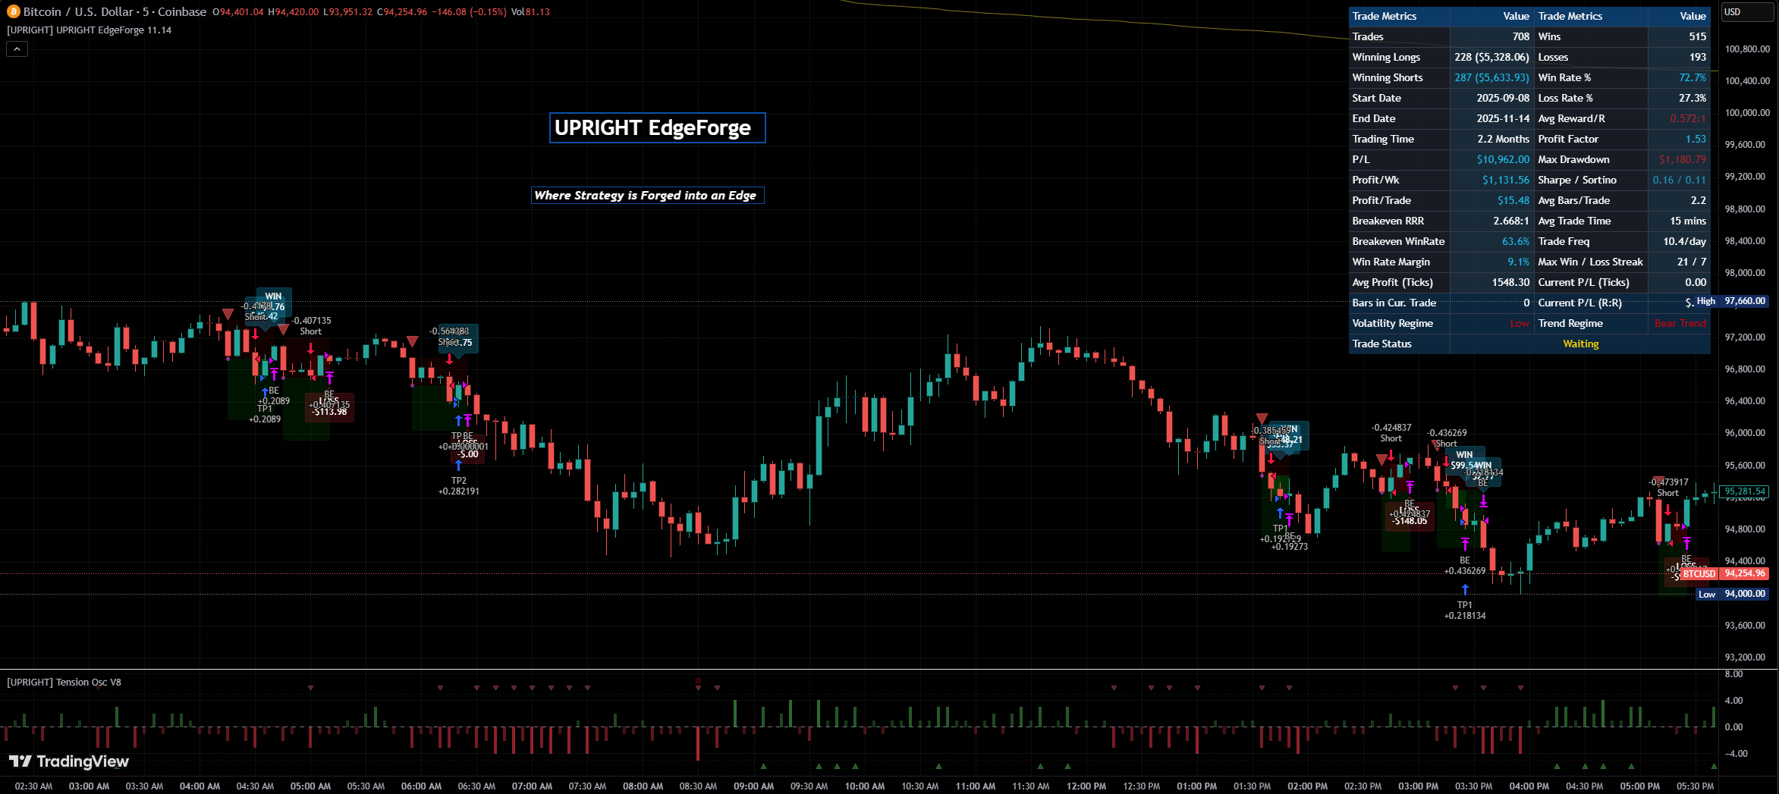The height and width of the screenshot is (794, 1779).
Task: Click the blue TP2 arrow above +0.282191
Action: pyautogui.click(x=459, y=466)
